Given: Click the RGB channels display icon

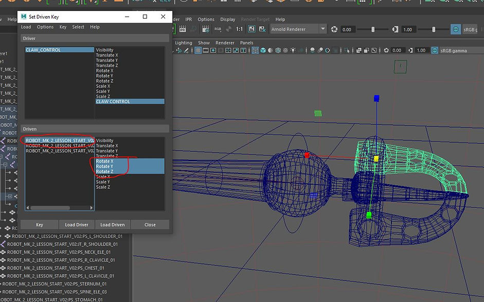Looking at the screenshot, I should 218,29.
